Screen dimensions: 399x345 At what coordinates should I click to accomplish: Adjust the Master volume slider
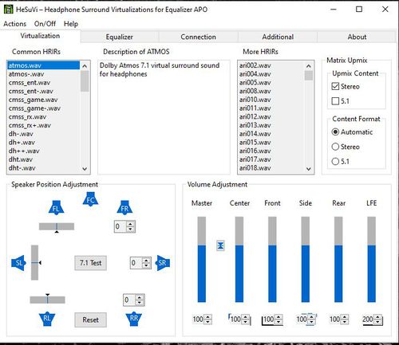[202, 259]
